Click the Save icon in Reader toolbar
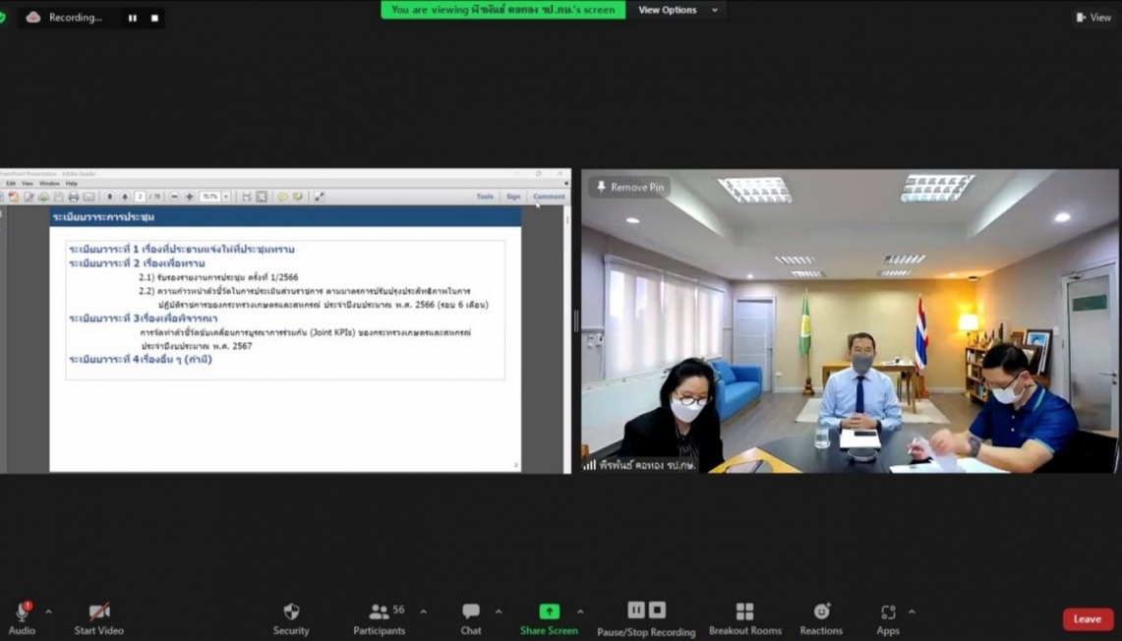1122x641 pixels. [59, 197]
